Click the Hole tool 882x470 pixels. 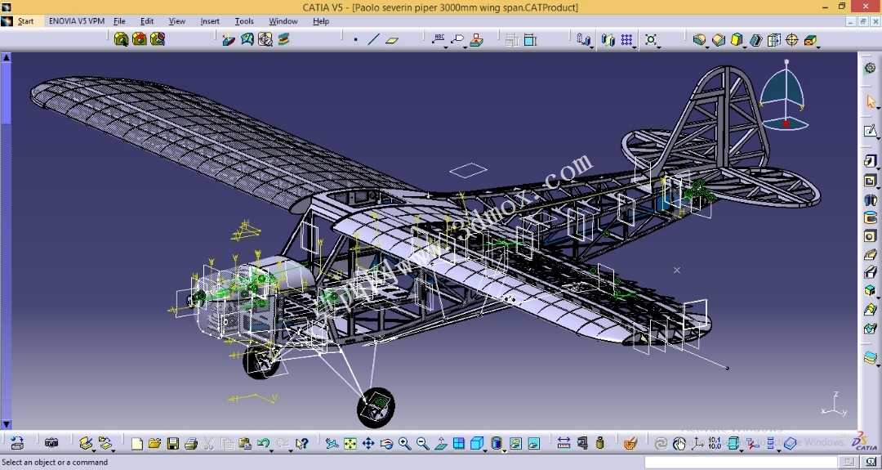(871, 236)
